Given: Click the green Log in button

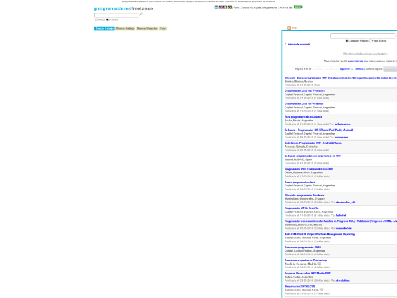Looking at the screenshot, I should [298, 7].
